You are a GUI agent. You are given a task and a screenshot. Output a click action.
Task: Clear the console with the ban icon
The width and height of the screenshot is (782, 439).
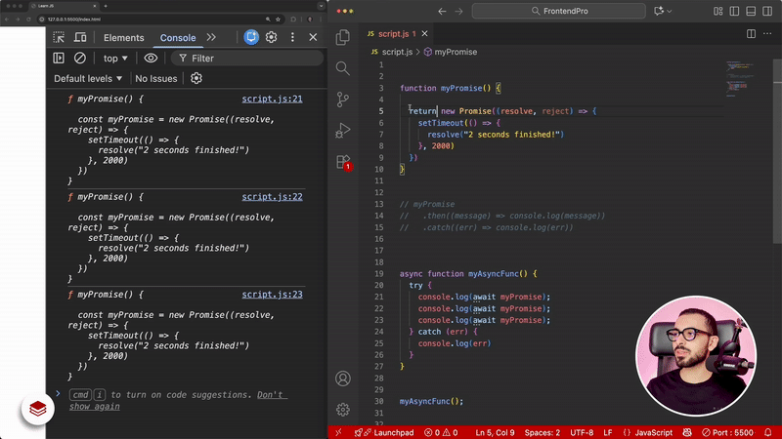pos(80,58)
